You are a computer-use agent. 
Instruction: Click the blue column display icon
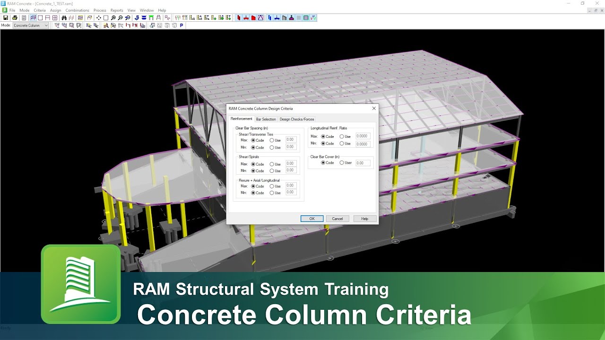(x=269, y=18)
